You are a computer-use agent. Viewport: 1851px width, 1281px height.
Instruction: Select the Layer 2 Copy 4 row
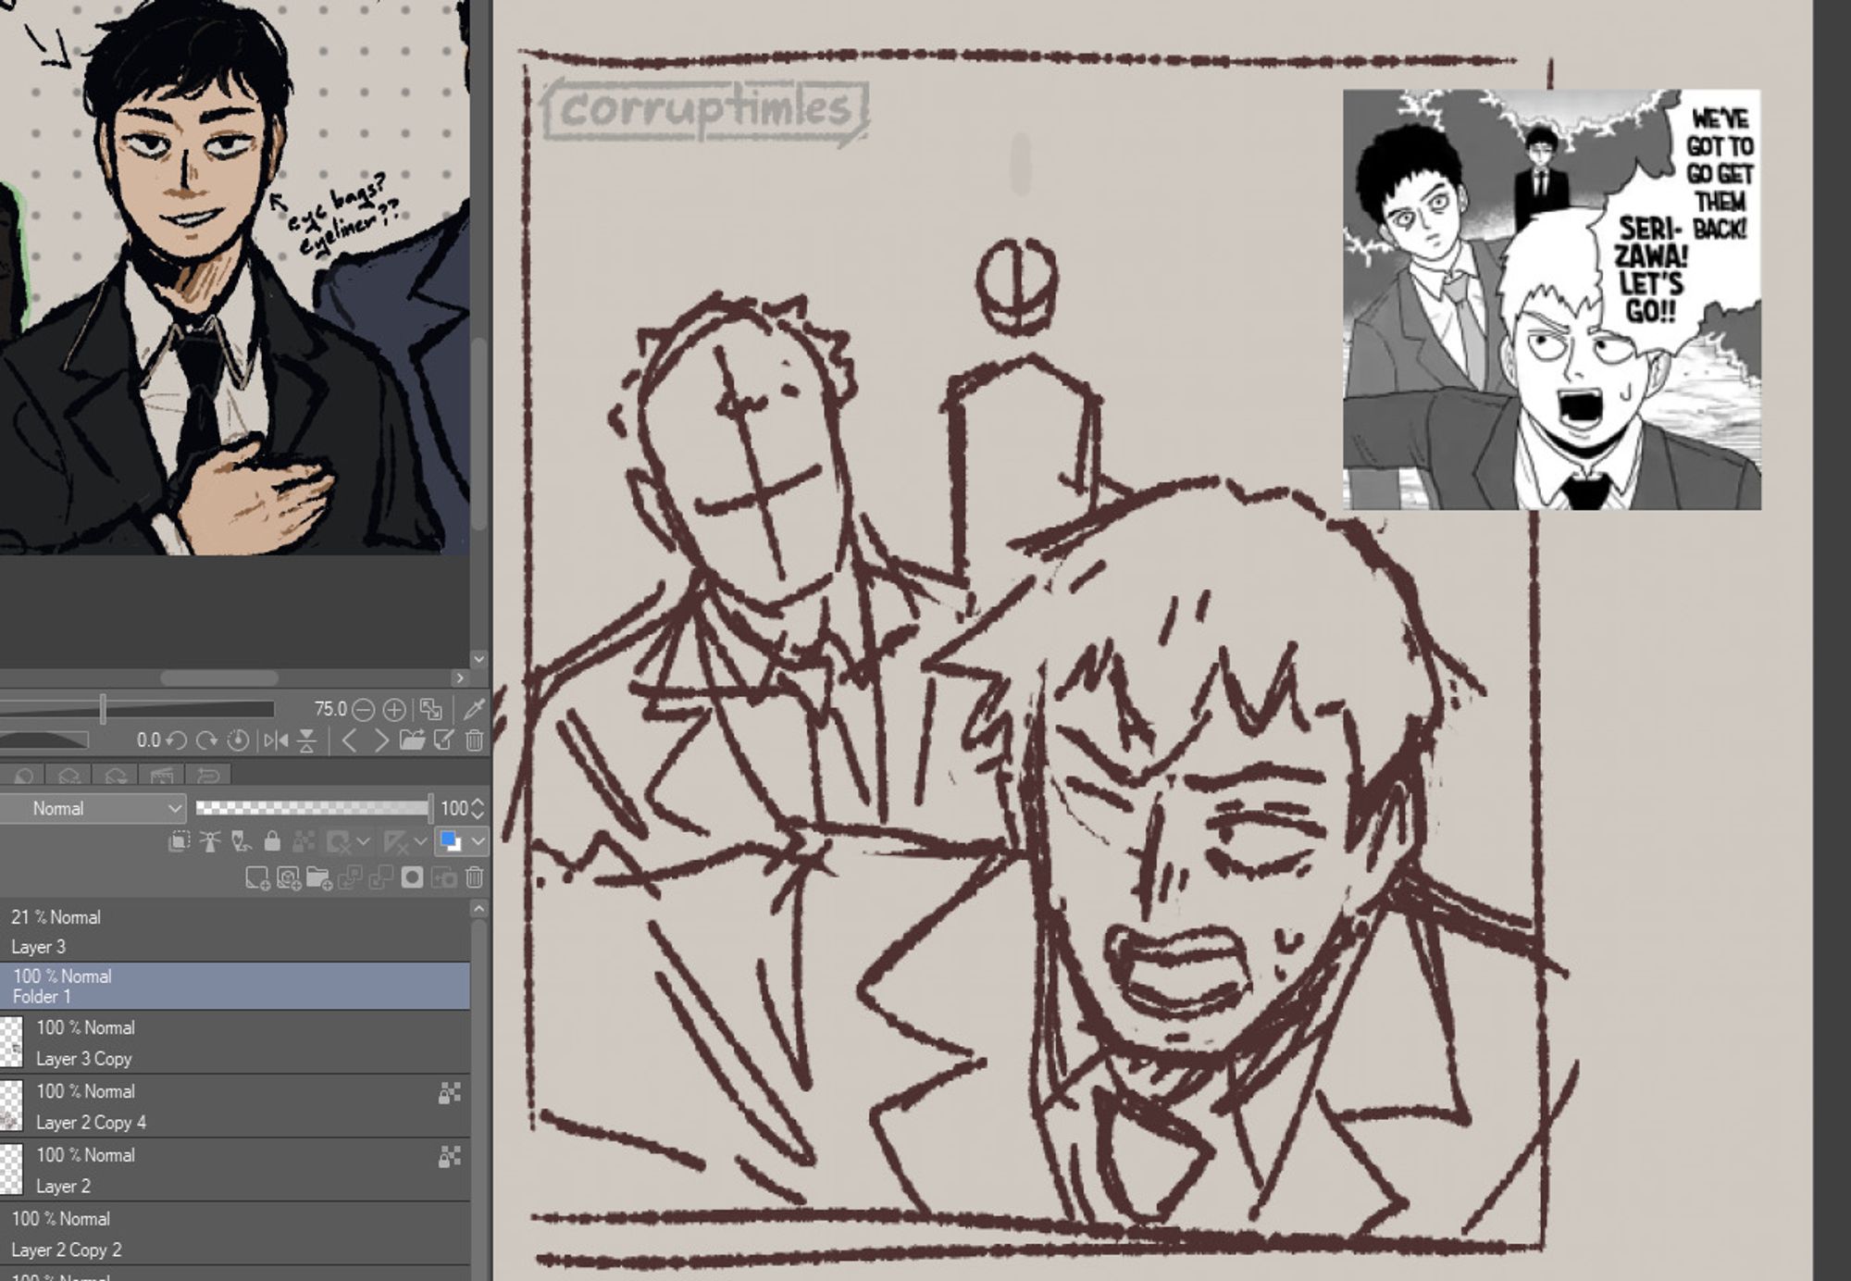click(x=235, y=1106)
